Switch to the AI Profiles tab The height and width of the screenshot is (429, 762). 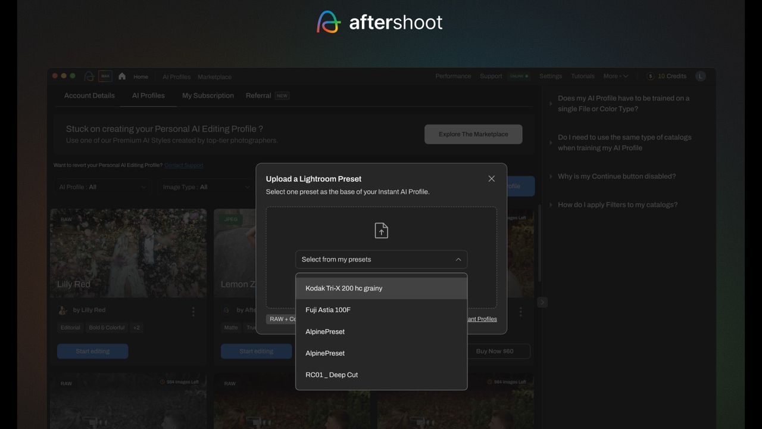148,95
